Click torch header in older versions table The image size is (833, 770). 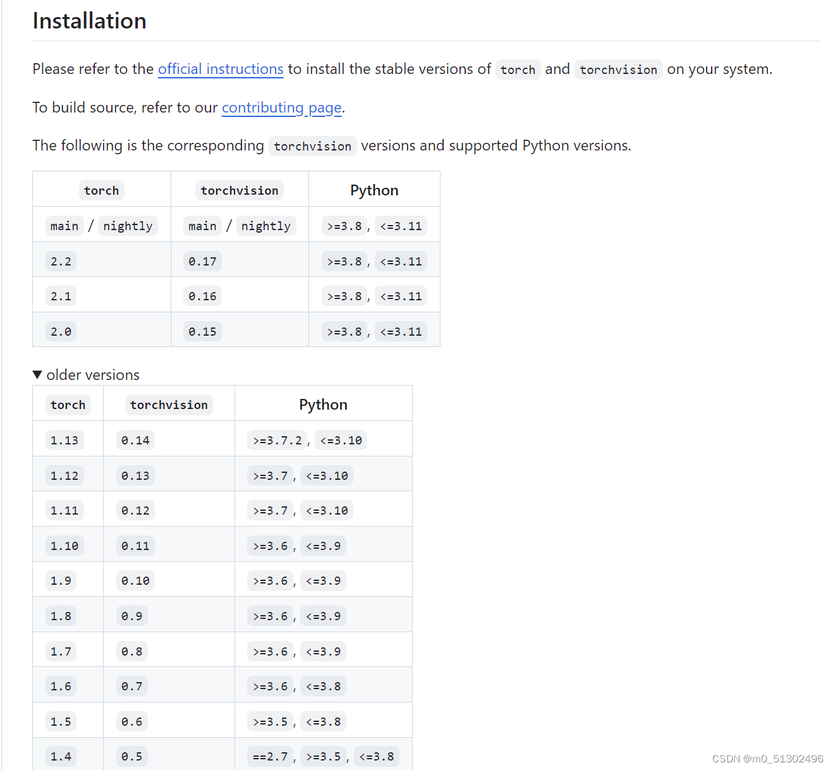[x=68, y=405]
